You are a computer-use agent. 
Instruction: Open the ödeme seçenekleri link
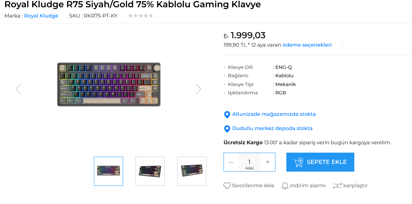[x=307, y=45]
